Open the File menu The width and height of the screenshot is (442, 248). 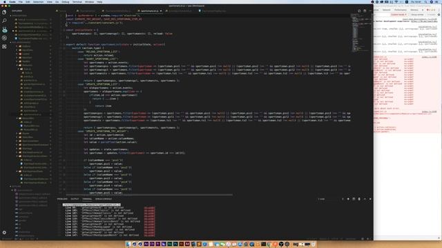coord(20,1)
